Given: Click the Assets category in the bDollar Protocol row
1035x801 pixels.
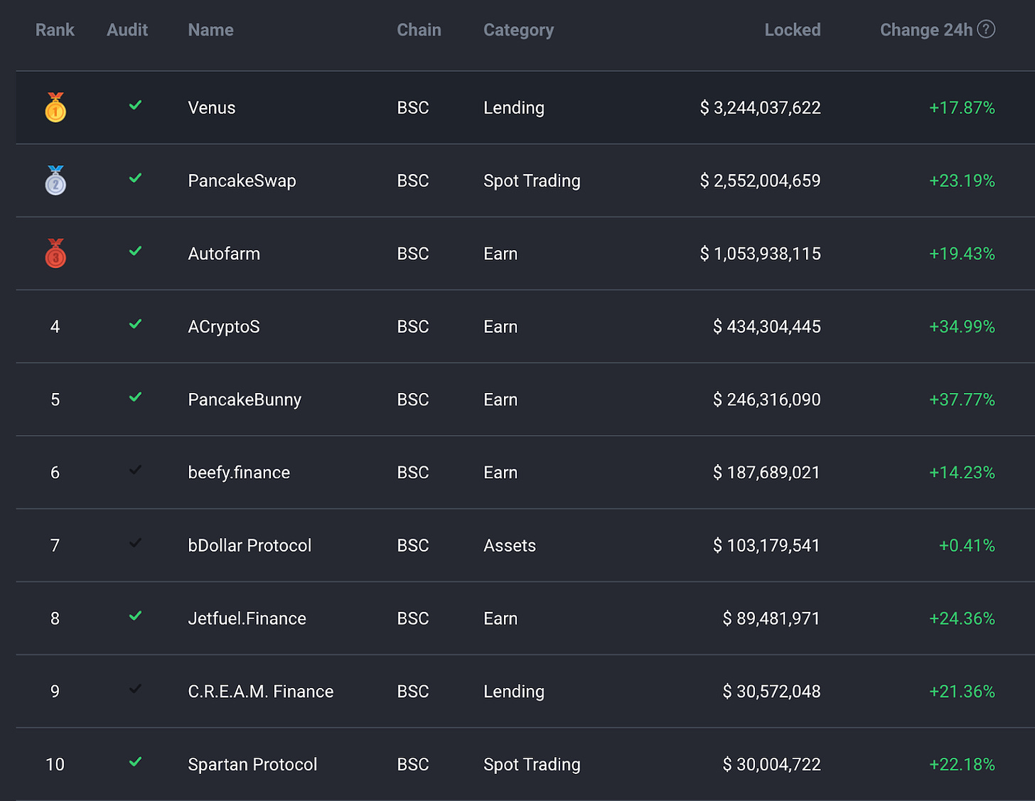Looking at the screenshot, I should (x=510, y=545).
